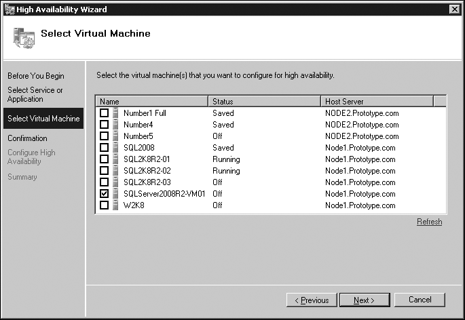Check the Number5 checkbox
This screenshot has height=320, width=465.
coord(104,136)
